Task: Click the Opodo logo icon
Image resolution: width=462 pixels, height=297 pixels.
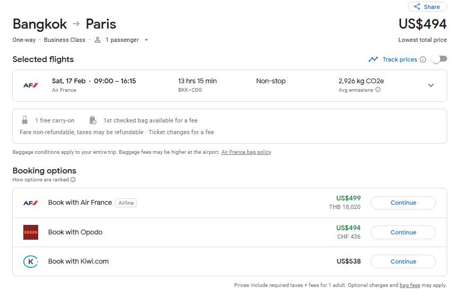Action: (31, 232)
